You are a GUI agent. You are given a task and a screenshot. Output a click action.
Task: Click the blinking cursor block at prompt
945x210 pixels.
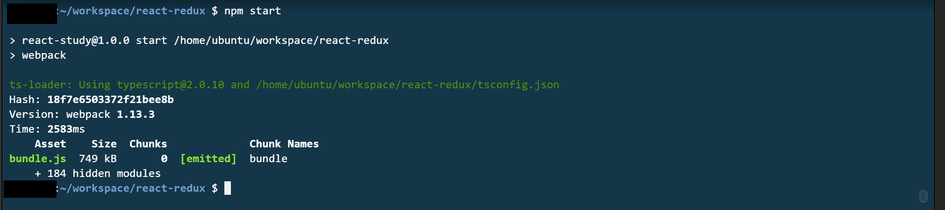coord(227,188)
